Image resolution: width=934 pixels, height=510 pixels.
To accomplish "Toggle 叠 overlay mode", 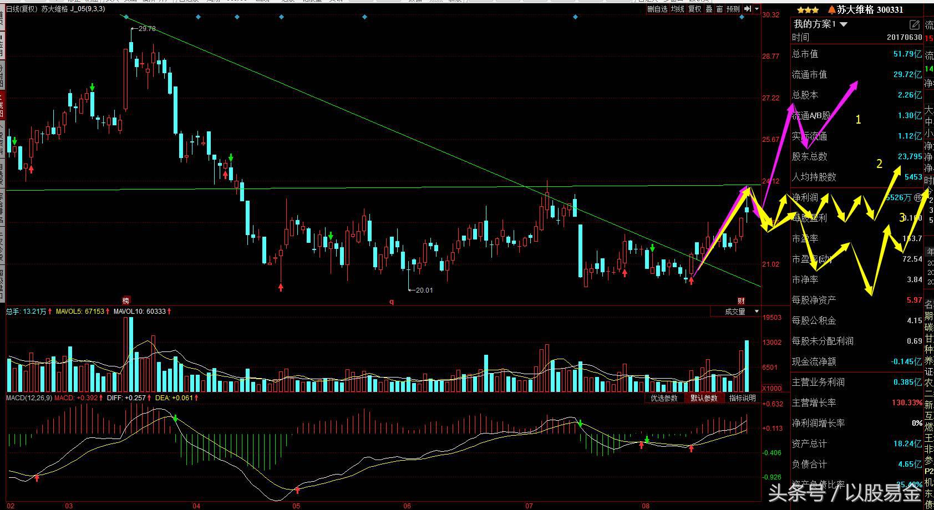I will click(x=709, y=9).
